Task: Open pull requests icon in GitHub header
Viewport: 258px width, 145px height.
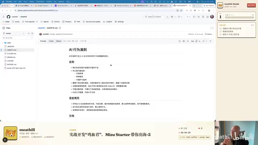Action: point(199,17)
